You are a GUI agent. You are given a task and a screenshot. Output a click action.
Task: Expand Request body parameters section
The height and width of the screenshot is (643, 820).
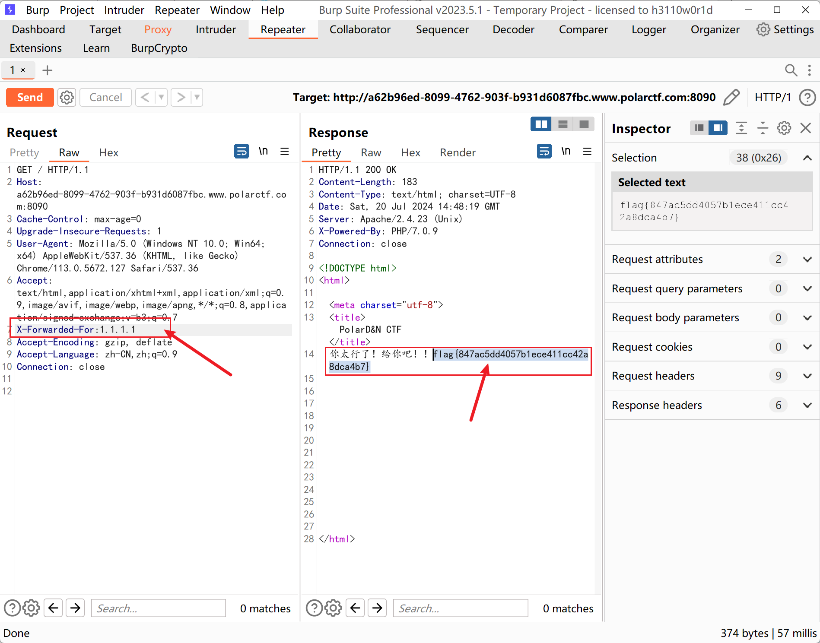[807, 317]
